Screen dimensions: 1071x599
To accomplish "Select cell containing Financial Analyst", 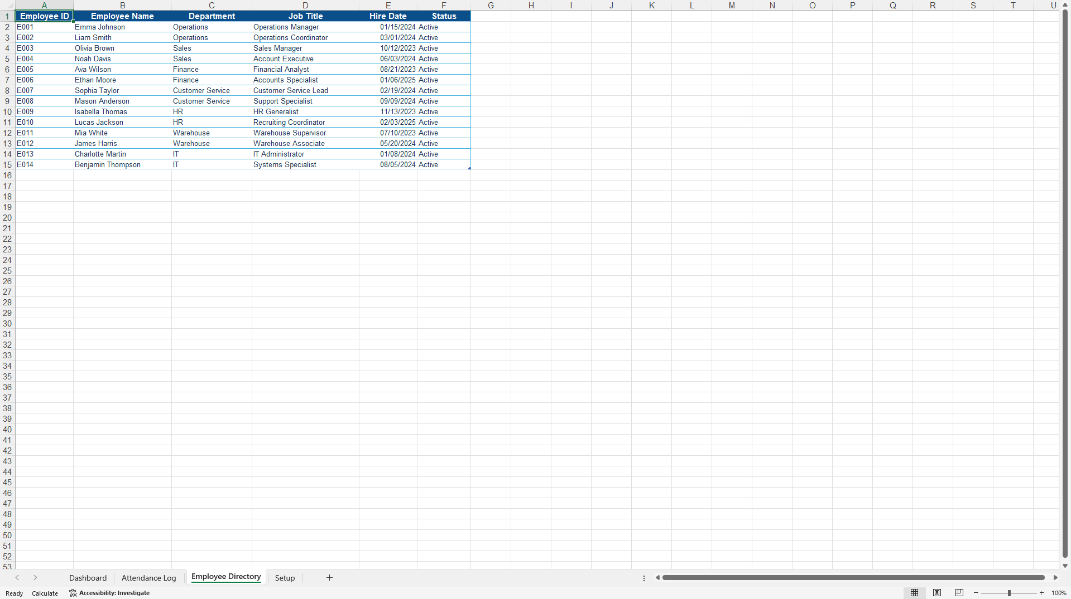I will pos(305,69).
